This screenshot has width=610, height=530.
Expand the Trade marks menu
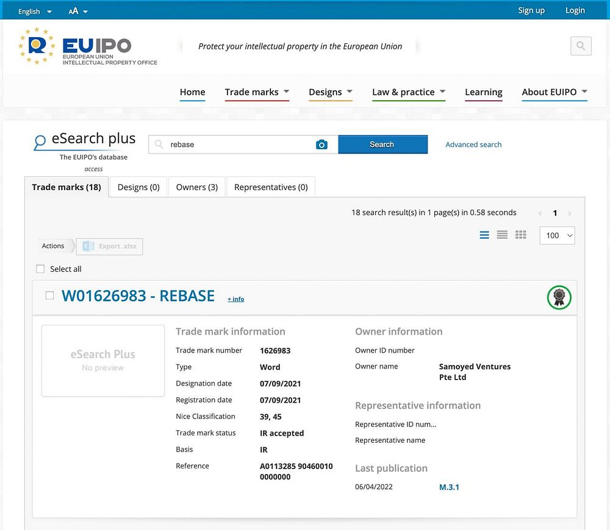coord(257,92)
